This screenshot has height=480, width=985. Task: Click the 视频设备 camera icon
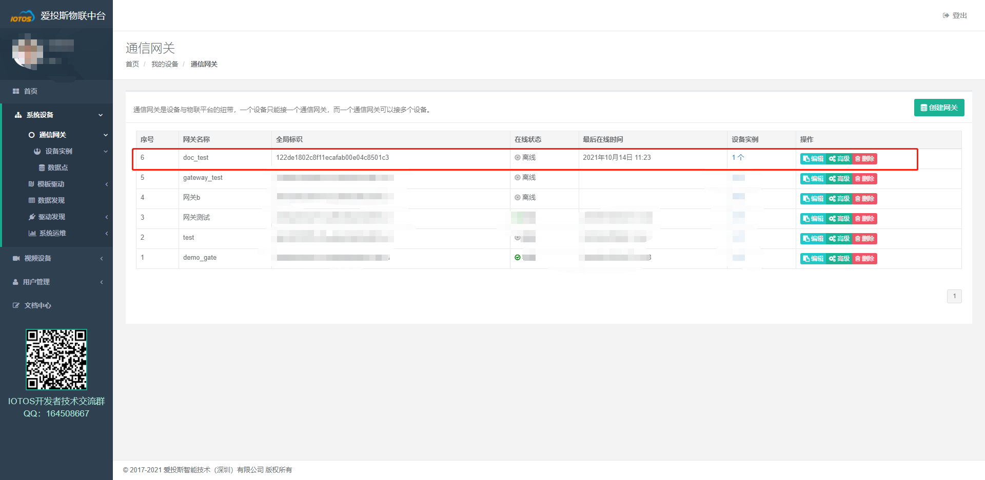tap(16, 258)
